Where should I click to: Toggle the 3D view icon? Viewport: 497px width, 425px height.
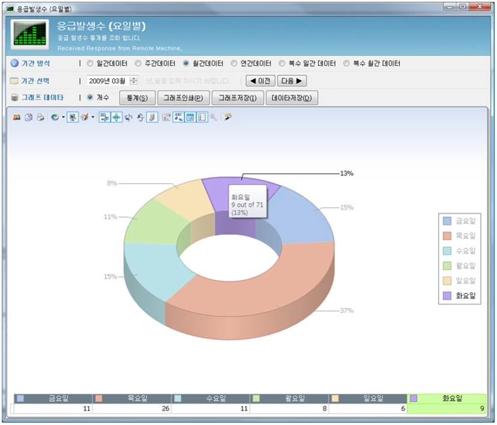click(x=105, y=118)
